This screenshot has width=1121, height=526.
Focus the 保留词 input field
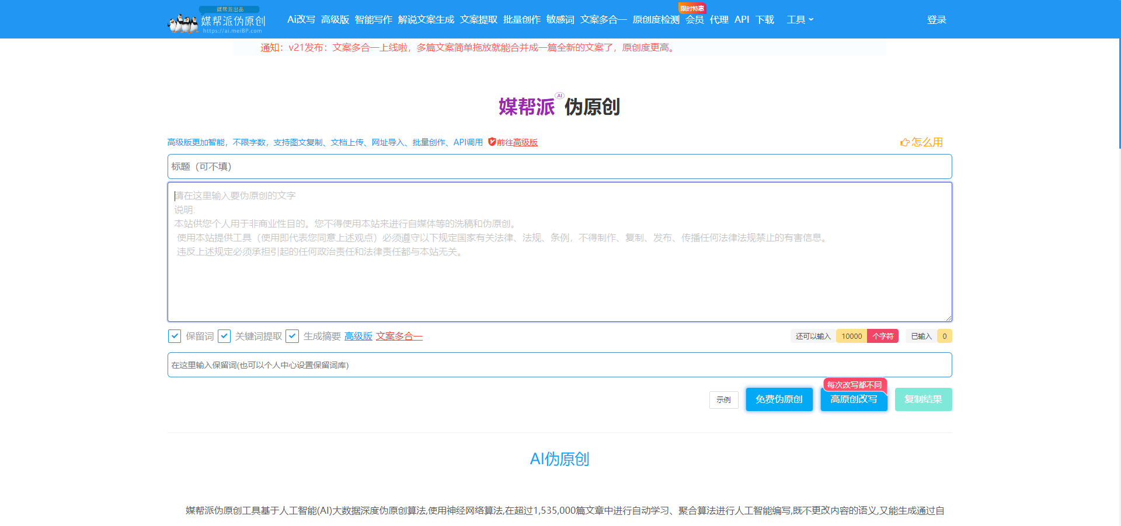(x=560, y=365)
